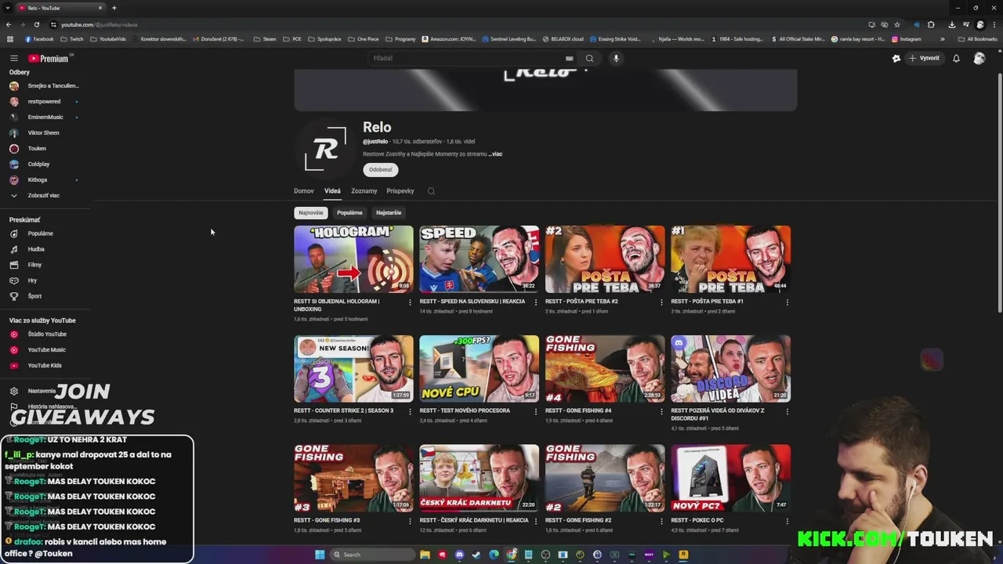Select the Najstaršie sort chip
The width and height of the screenshot is (1003, 564).
coord(388,212)
